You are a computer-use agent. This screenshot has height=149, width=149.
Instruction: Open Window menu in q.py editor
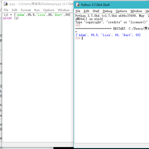coord(64,10)
